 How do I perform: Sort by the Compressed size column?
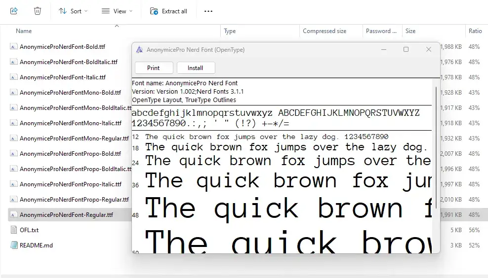coord(325,31)
